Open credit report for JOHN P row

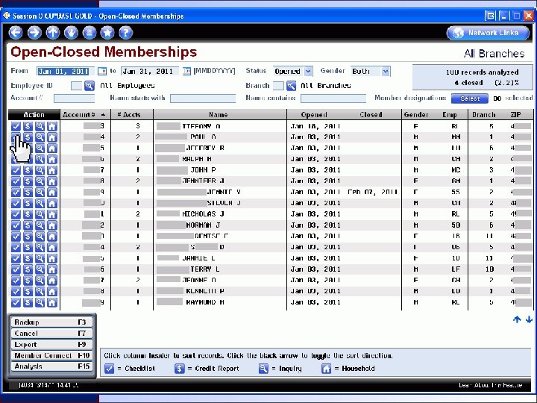pos(28,170)
